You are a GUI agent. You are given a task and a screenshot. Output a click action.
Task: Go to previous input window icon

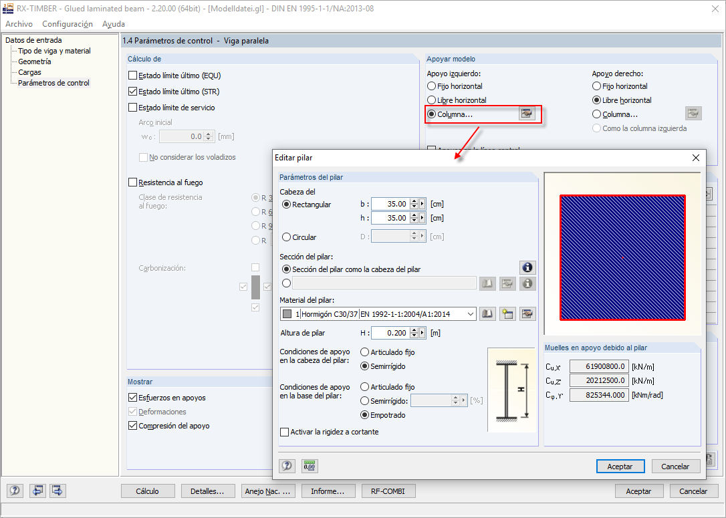tap(37, 490)
